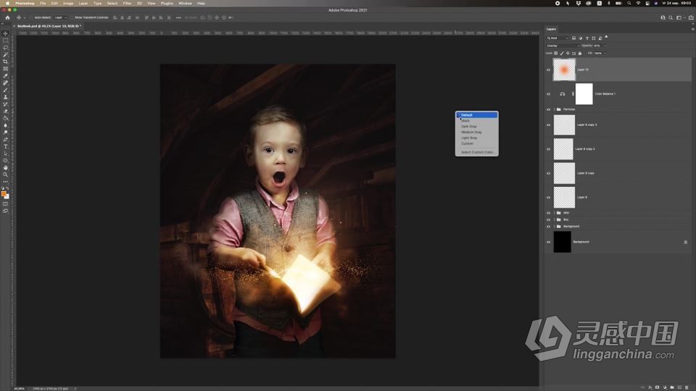Choose Light Gray in the popup menu
The height and width of the screenshot is (391, 696).
point(477,138)
